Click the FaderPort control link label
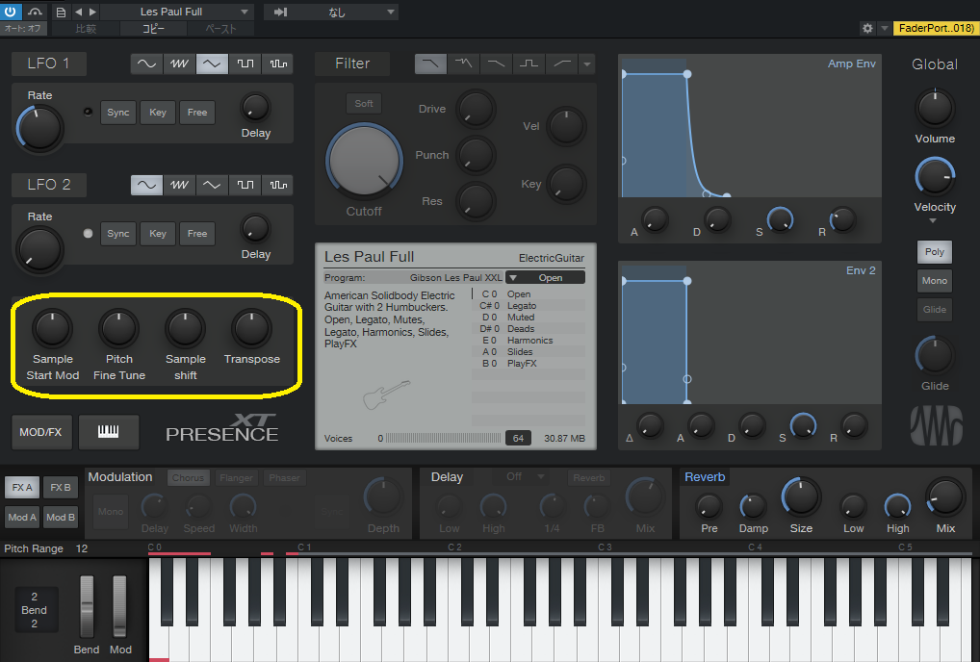 tap(936, 28)
